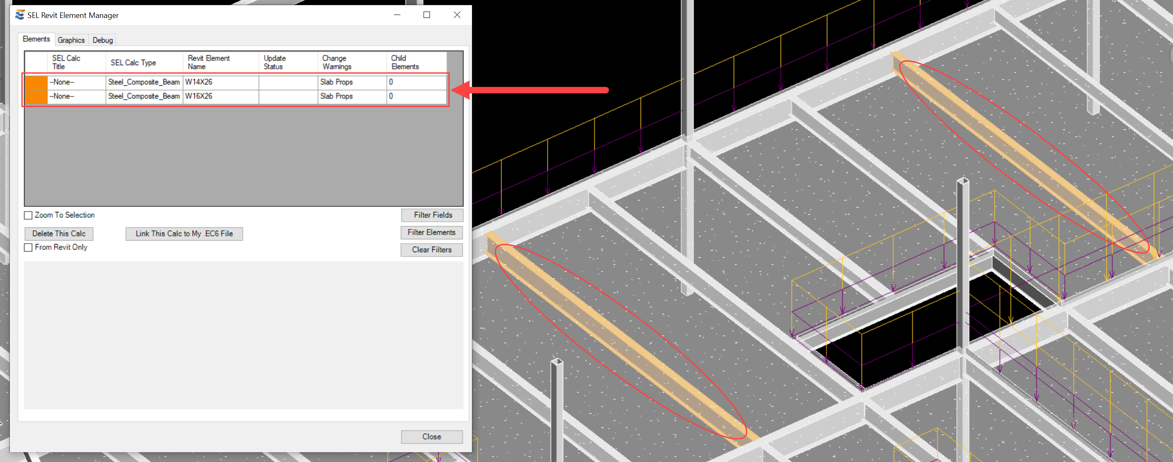Enable the Zoom To Selection checkbox
The image size is (1173, 462).
click(29, 215)
